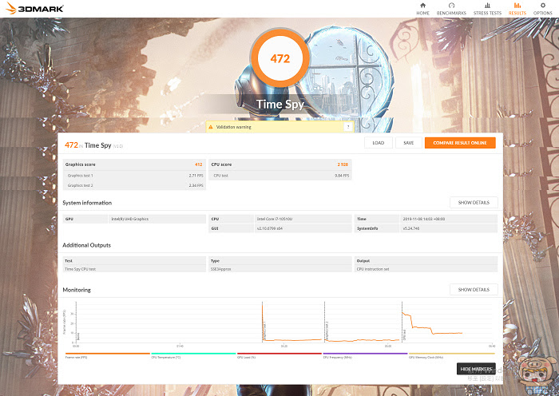Click the 472 in Time Spy result title
559x396 pixels.
pos(93,145)
